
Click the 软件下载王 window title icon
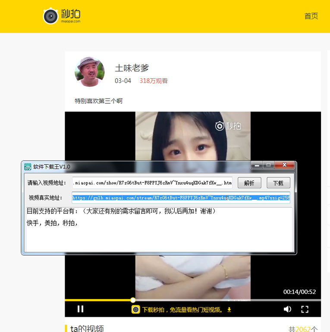[28, 167]
